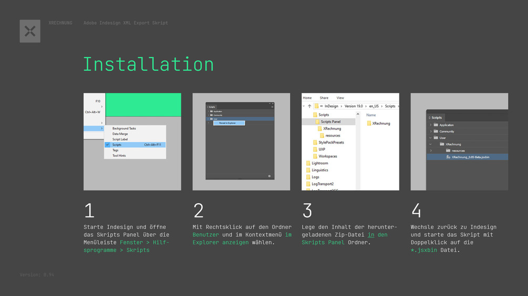Select the resources folder in Explorer tree
The image size is (528, 296).
329,136
